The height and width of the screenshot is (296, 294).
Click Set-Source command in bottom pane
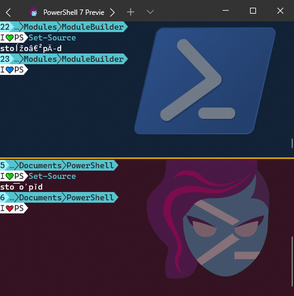pyautogui.click(x=52, y=176)
